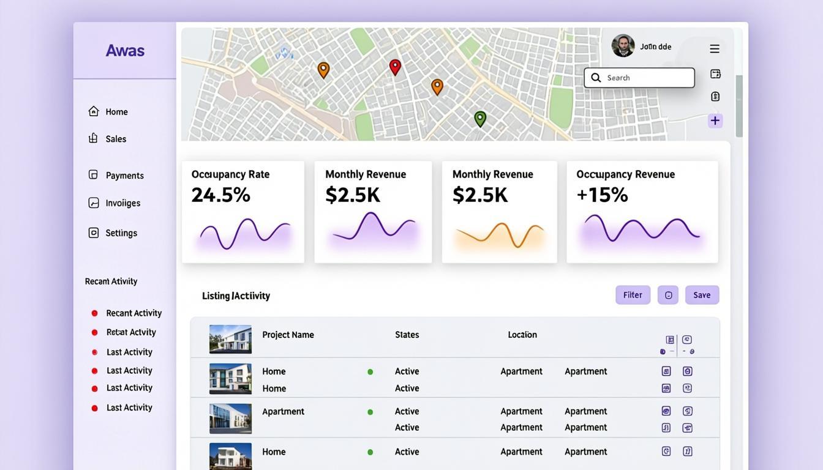Open the Occupancy Rate 24.5% card
The width and height of the screenshot is (823, 470).
click(x=243, y=212)
